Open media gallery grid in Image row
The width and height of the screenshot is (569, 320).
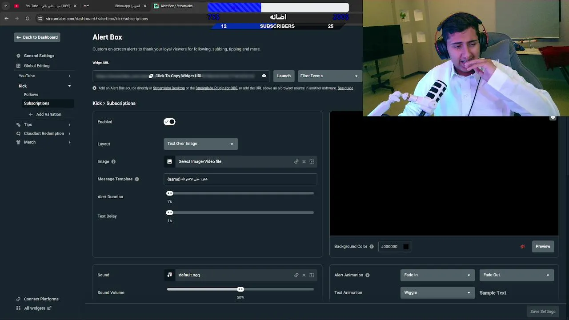pyautogui.click(x=312, y=162)
